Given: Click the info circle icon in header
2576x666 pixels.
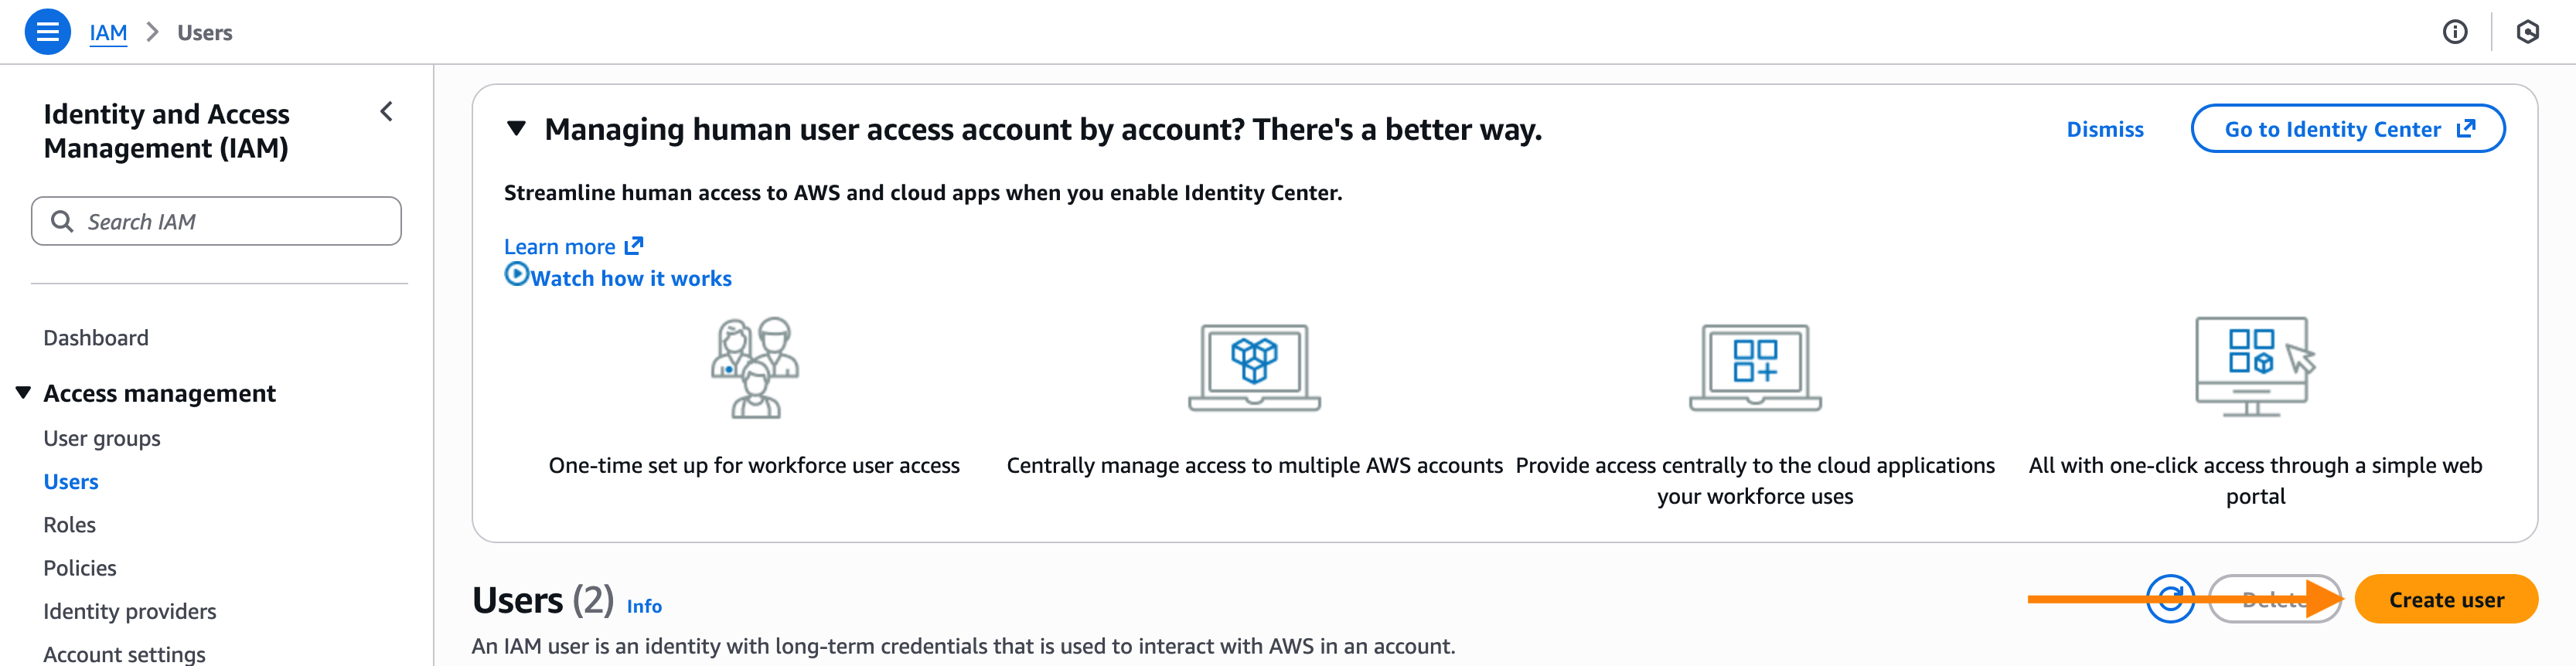Looking at the screenshot, I should pyautogui.click(x=2454, y=32).
